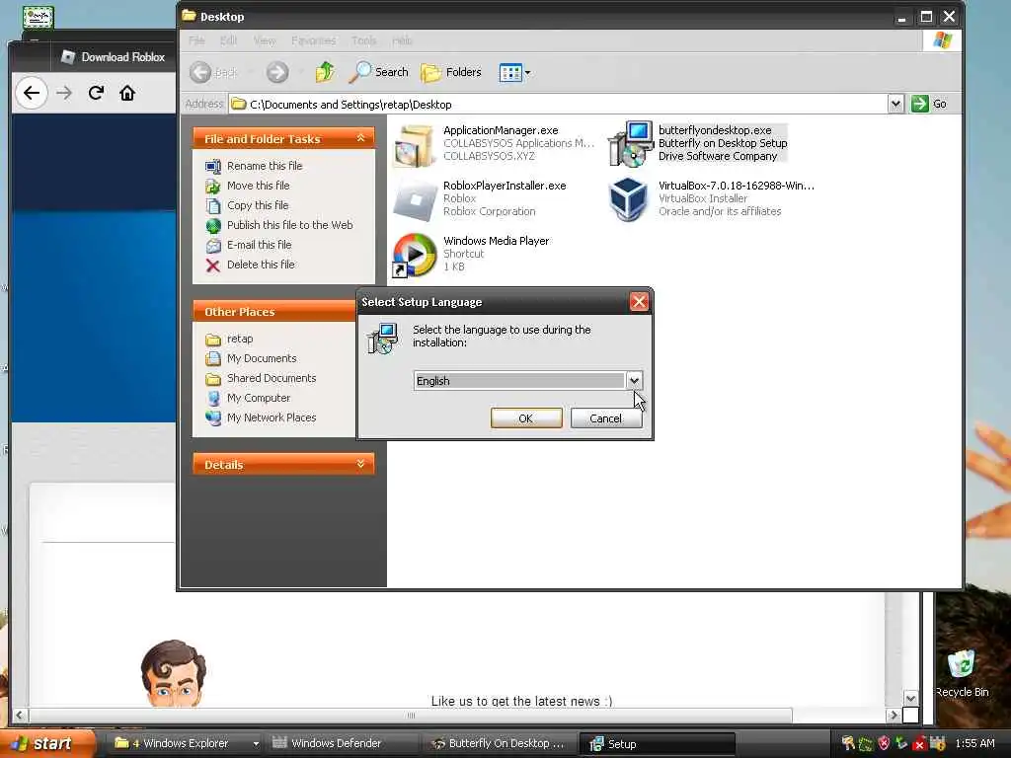This screenshot has width=1011, height=758.
Task: Select the Windows Media Player shortcut icon
Action: pos(415,256)
